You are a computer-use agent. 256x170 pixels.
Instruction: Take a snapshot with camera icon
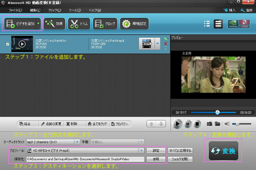click(x=209, y=124)
